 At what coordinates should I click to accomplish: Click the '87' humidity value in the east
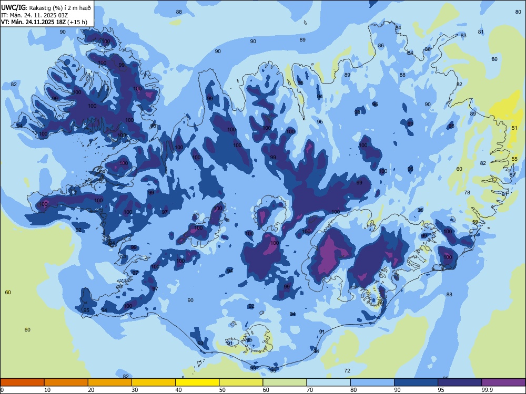point(512,175)
